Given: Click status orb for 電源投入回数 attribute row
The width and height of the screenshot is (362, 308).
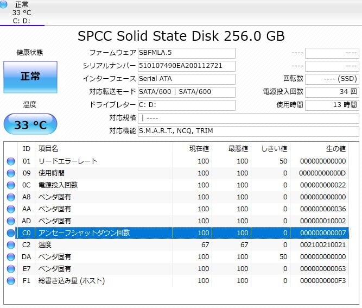Looking at the screenshot, I should coord(11,185).
